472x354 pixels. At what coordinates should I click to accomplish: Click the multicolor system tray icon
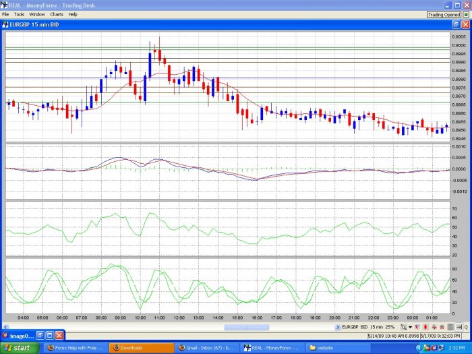pos(427,348)
